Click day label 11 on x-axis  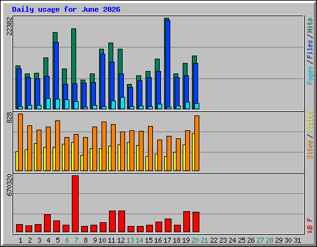coord(111,240)
